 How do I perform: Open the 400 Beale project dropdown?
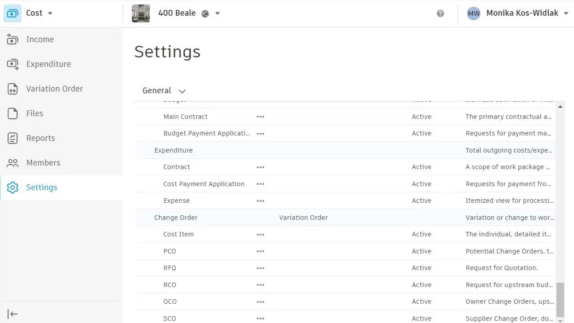[x=217, y=13]
